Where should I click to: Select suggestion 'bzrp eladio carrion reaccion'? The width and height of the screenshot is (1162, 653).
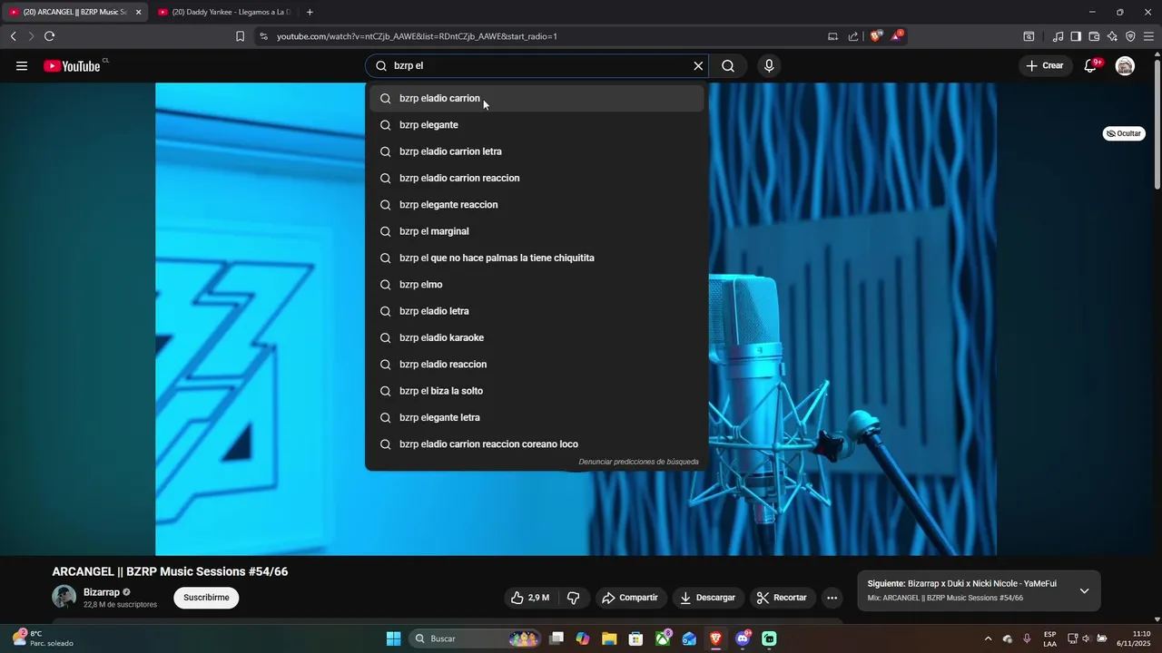click(537, 178)
